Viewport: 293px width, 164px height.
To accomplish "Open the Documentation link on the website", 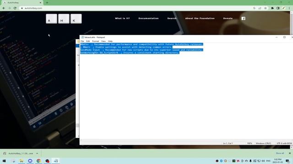I will tap(148, 18).
